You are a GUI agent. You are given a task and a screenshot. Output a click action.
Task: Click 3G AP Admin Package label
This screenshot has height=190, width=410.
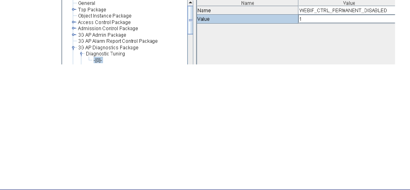(x=102, y=35)
